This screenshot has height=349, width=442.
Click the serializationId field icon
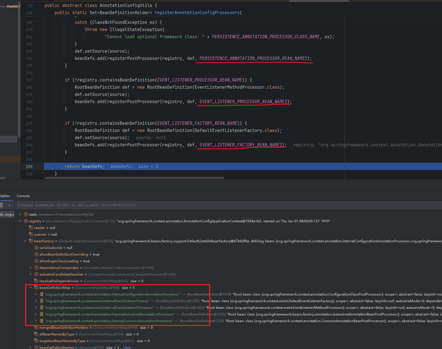coord(36,248)
